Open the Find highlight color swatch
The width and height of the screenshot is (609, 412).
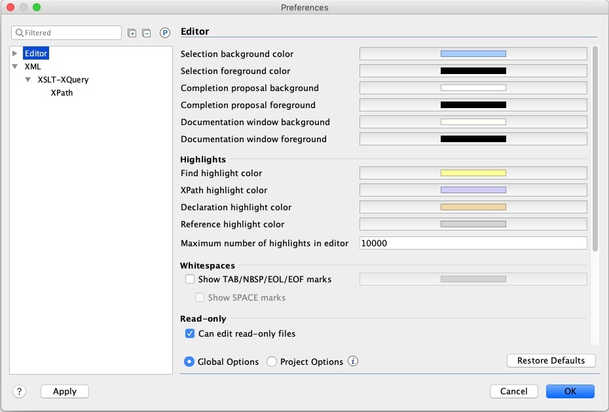(x=473, y=173)
